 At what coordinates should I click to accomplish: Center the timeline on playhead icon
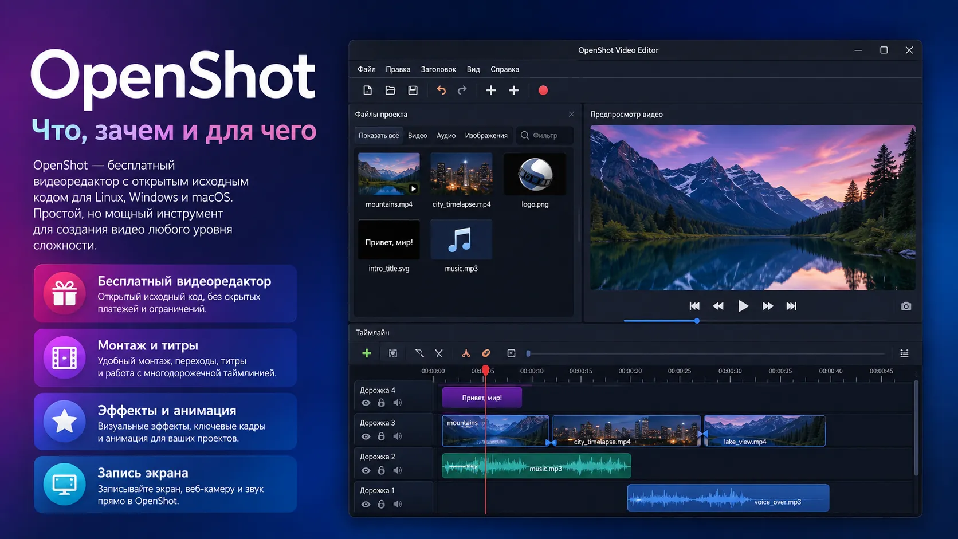[x=512, y=353]
